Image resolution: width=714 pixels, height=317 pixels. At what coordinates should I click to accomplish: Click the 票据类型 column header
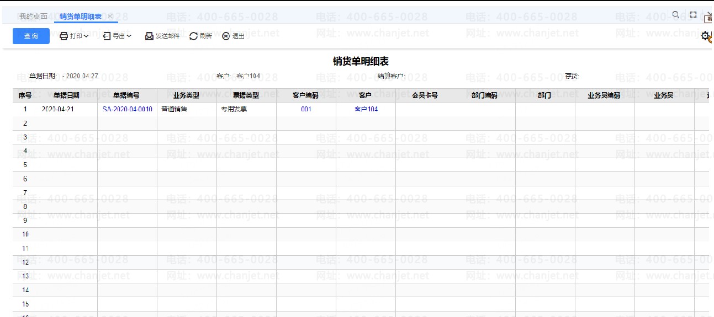click(246, 95)
